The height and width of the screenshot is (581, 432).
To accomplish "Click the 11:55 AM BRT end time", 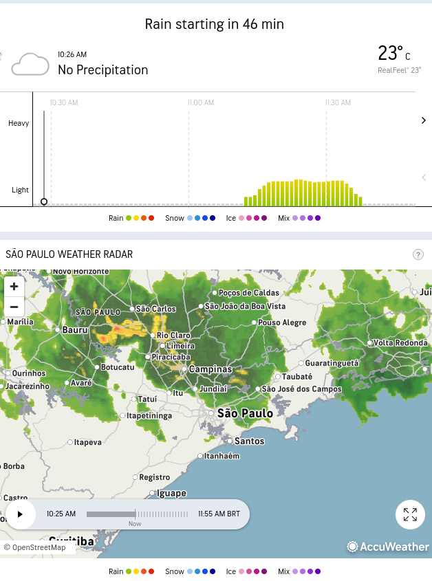I will [219, 514].
